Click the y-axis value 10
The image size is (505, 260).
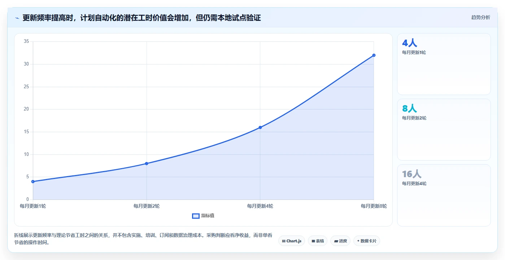pyautogui.click(x=26, y=154)
